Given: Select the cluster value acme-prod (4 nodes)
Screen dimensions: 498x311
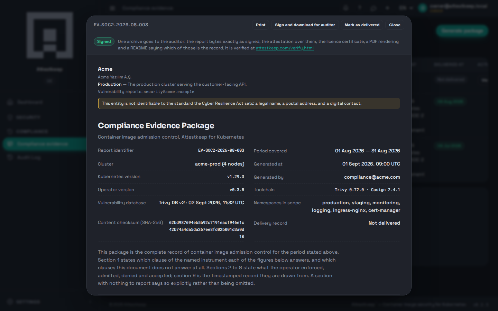Looking at the screenshot, I should click(220, 164).
